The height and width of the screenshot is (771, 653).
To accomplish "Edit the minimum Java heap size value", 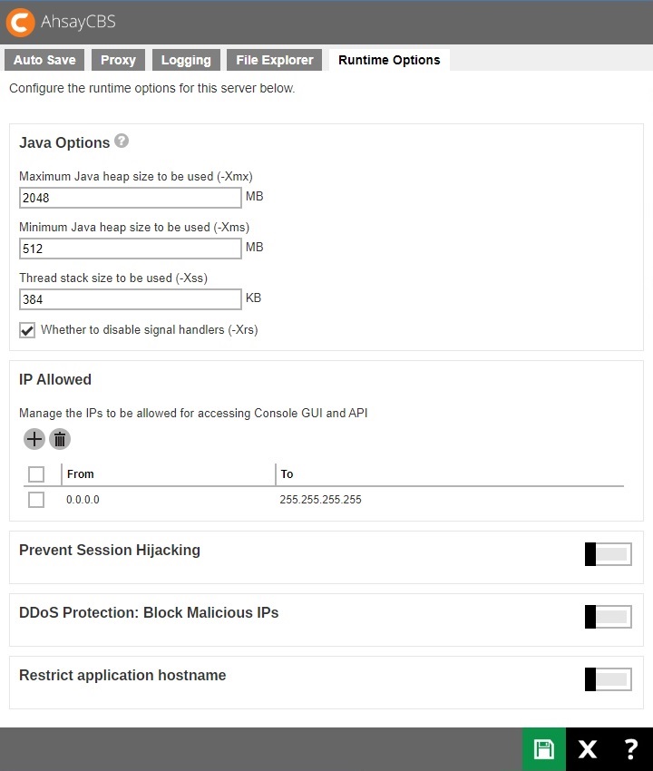I will click(x=130, y=249).
